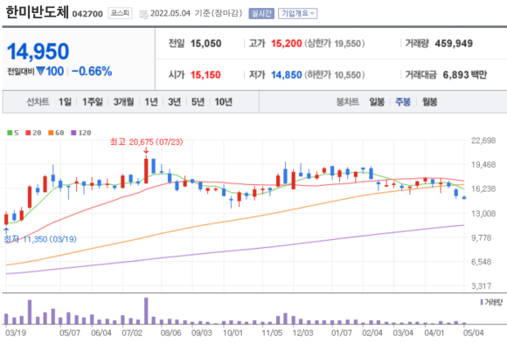Open the 기업개요 dropdown
Image resolution: width=507 pixels, height=343 pixels.
click(x=297, y=14)
